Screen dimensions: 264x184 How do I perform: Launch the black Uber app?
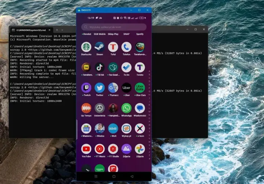(126, 88)
